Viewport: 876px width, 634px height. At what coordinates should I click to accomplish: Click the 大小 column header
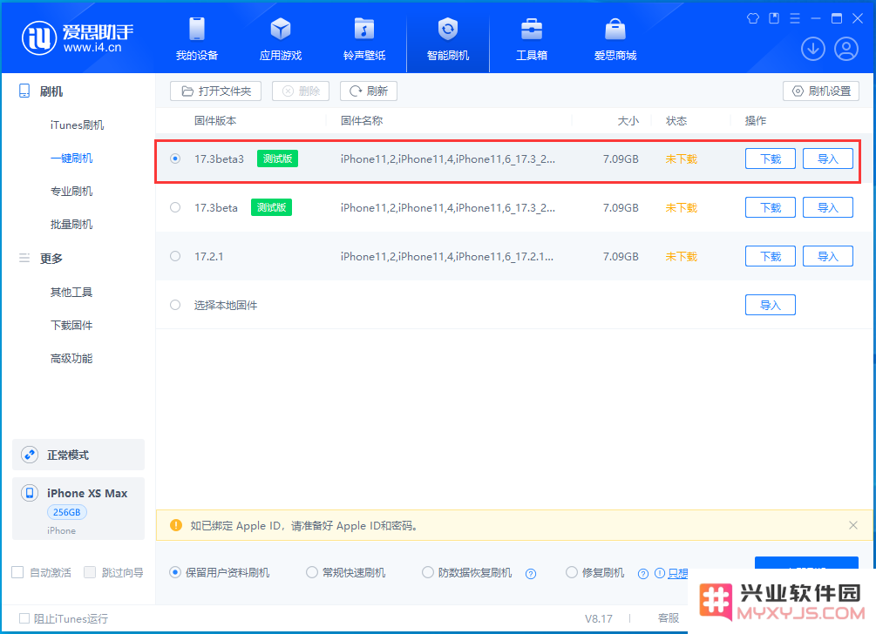(x=628, y=120)
